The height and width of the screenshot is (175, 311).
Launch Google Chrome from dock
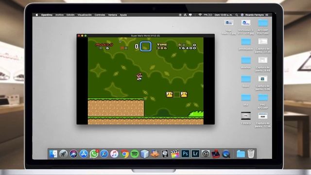coord(124,154)
